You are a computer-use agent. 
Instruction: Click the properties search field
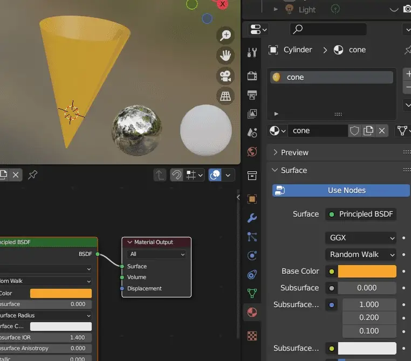pyautogui.click(x=328, y=29)
